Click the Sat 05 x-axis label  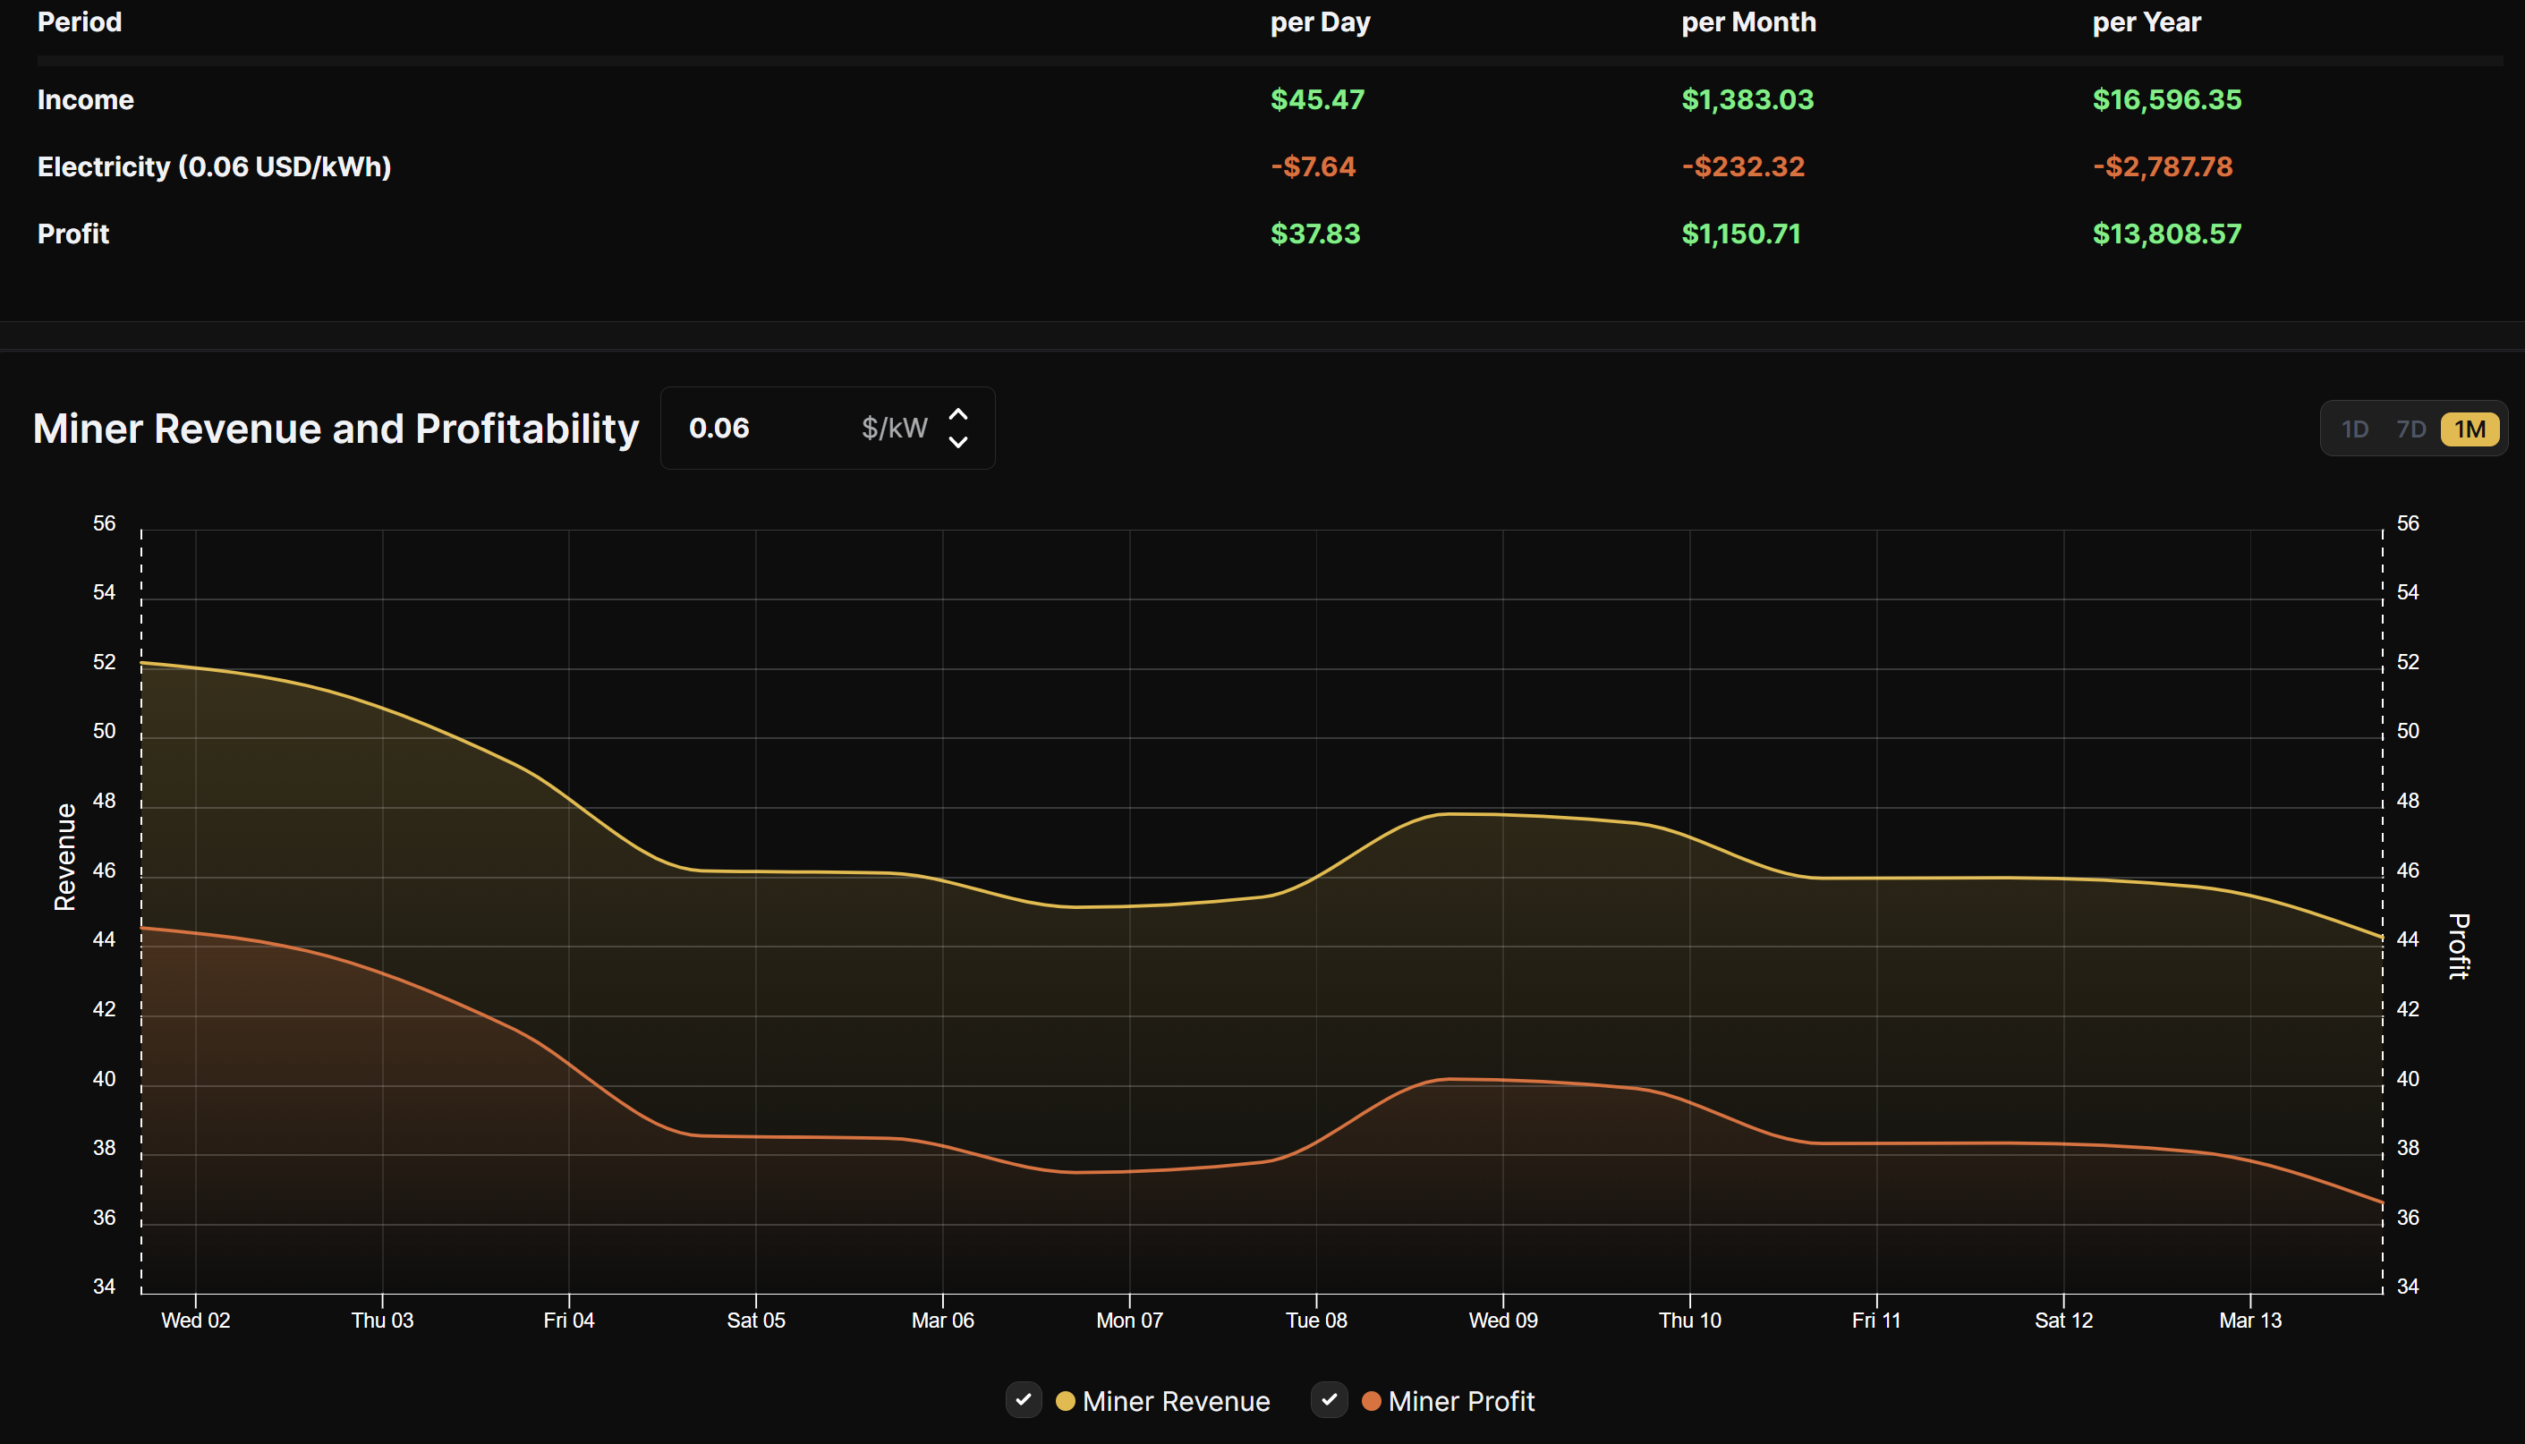756,1320
